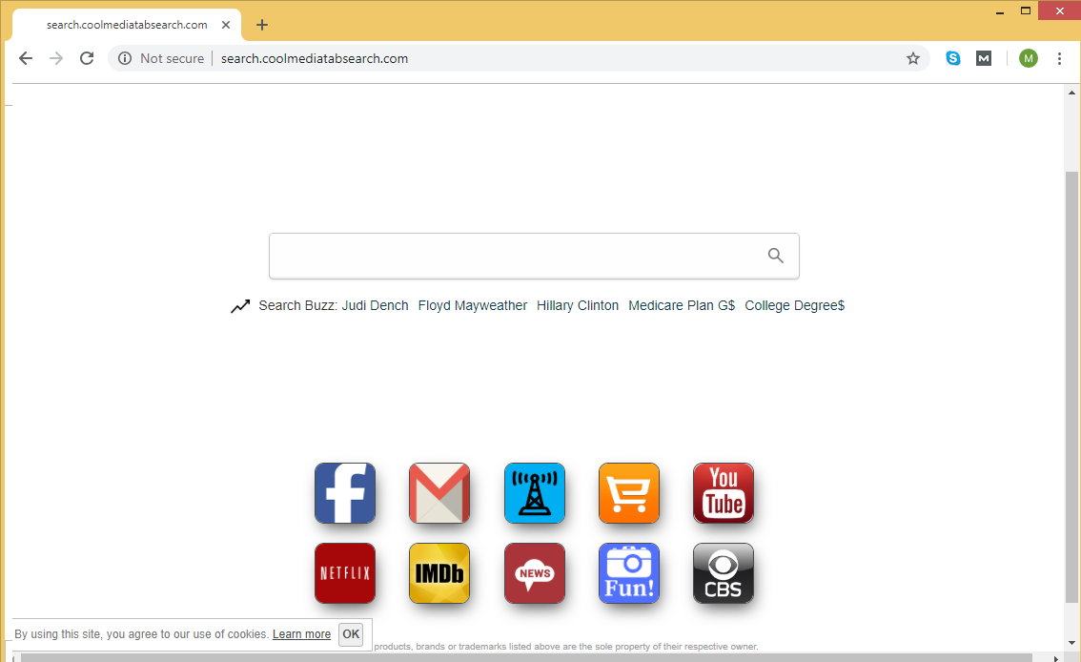Click the vertical scrollbar thumb
Viewport: 1081px width, 662px height.
point(1071,386)
